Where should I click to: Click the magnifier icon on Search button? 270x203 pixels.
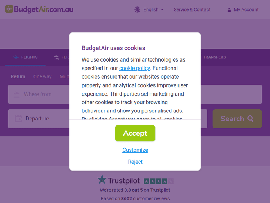point(251,119)
